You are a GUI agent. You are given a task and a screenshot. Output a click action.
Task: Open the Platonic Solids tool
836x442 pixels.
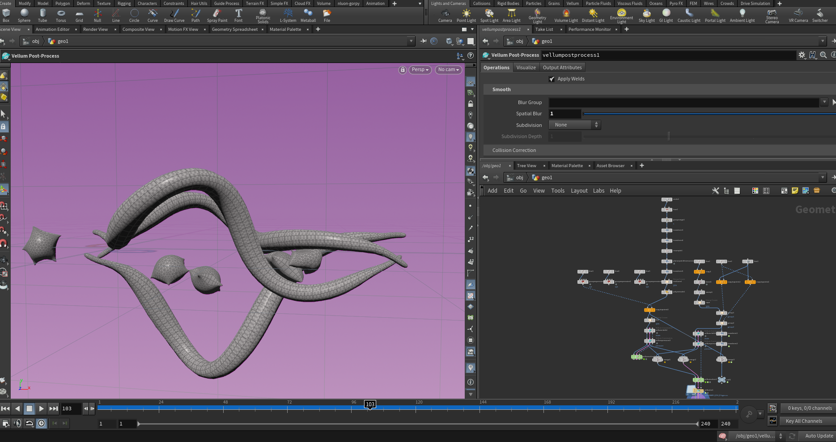(263, 16)
